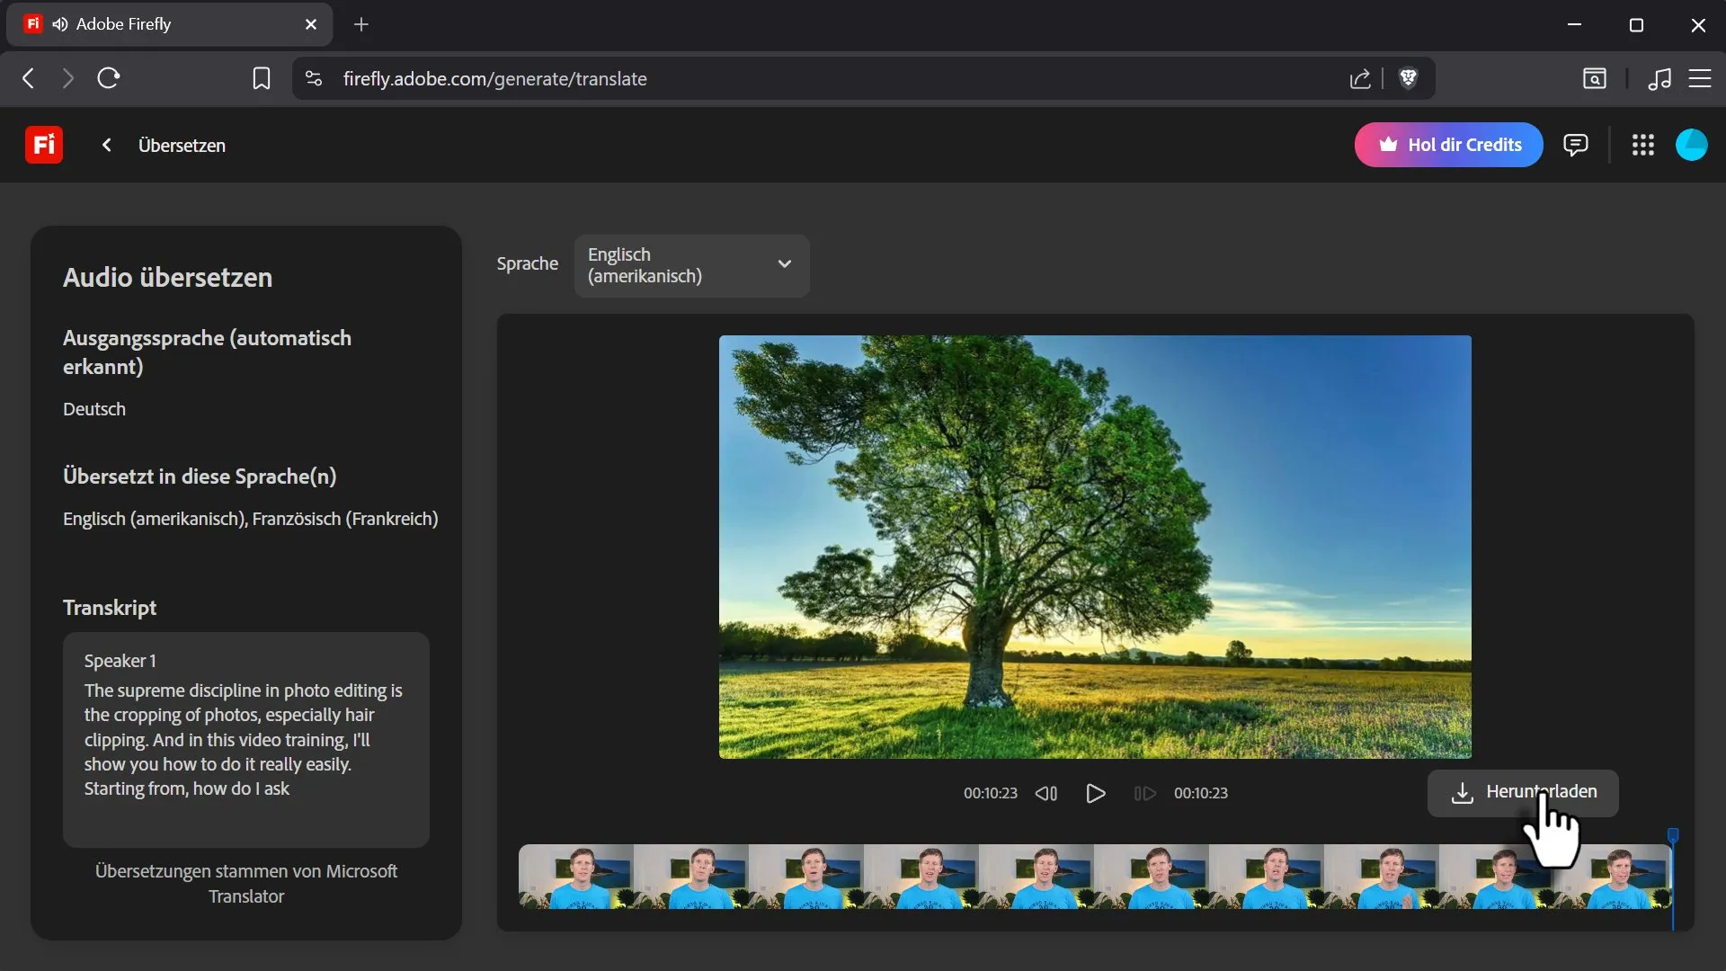Go back using the Übersetzen back arrow
Image resolution: width=1726 pixels, height=971 pixels.
click(107, 145)
